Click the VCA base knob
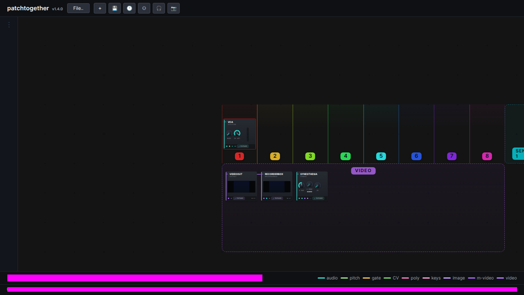 point(229,134)
